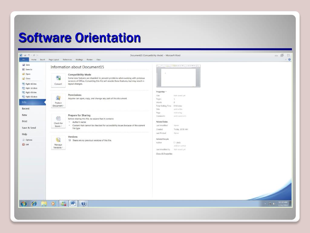
Task: Click the Add a tag field
Action: tap(178, 113)
